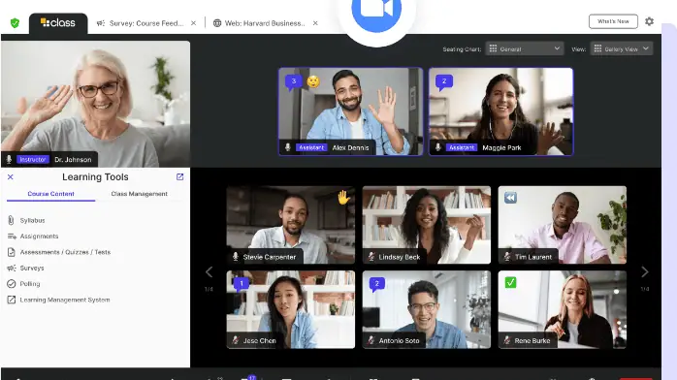Viewport: 677px width, 380px height.
Task: Click the Learning Management System external link icon
Action: (x=12, y=300)
